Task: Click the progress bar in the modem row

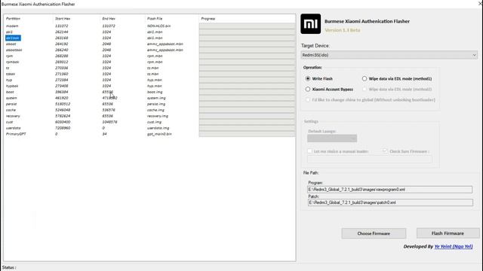Action: click(247, 26)
